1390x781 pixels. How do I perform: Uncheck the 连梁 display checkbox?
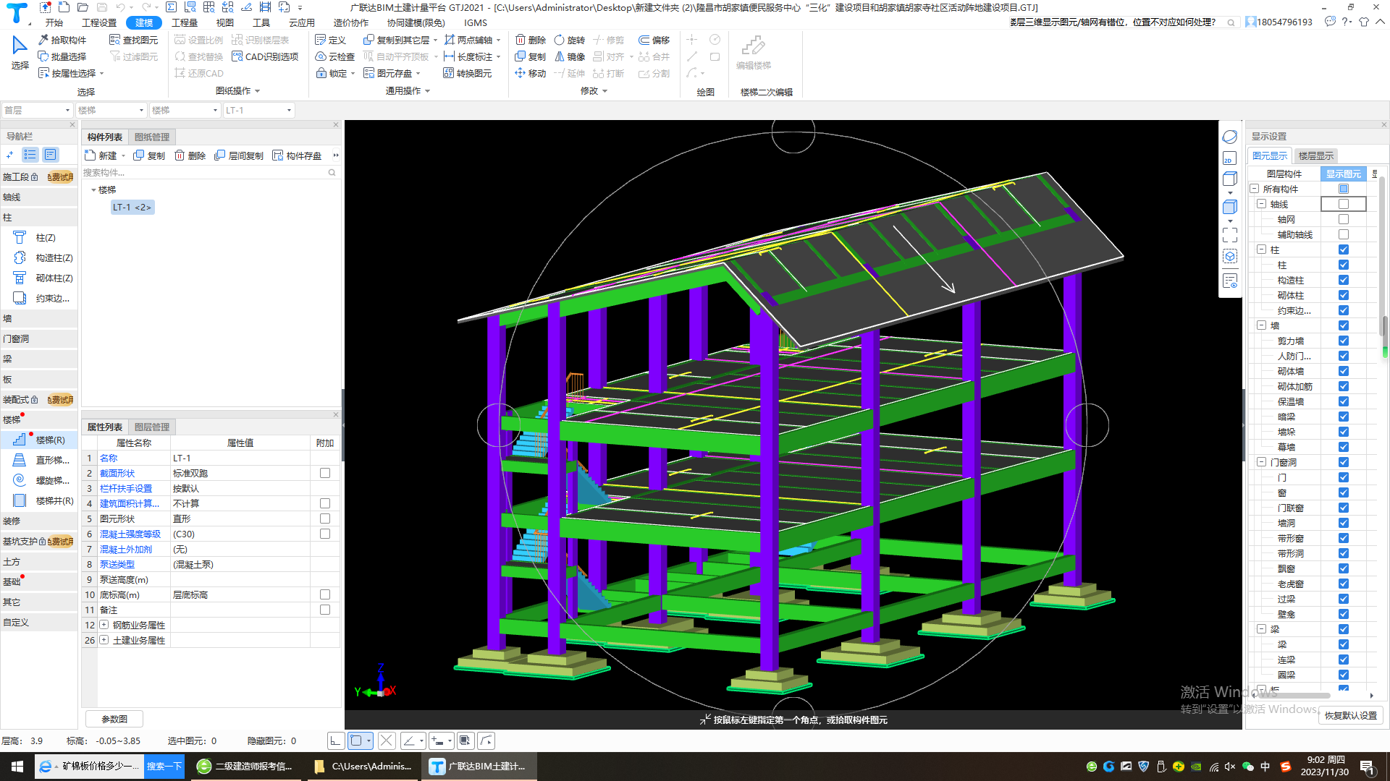tap(1344, 660)
